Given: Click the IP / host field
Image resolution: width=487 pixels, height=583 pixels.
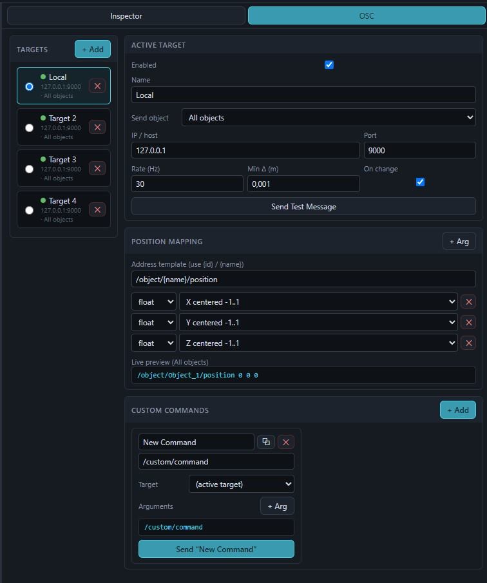Looking at the screenshot, I should [x=245, y=150].
